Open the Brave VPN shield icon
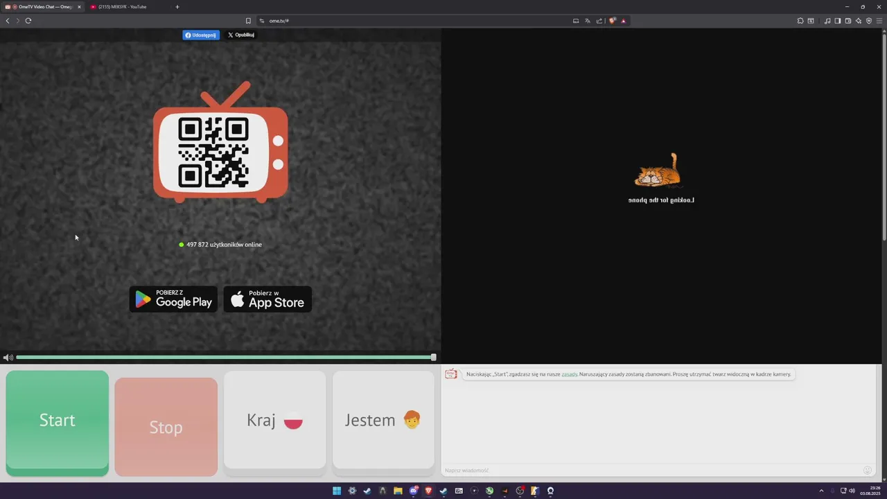887x499 pixels. tap(869, 21)
